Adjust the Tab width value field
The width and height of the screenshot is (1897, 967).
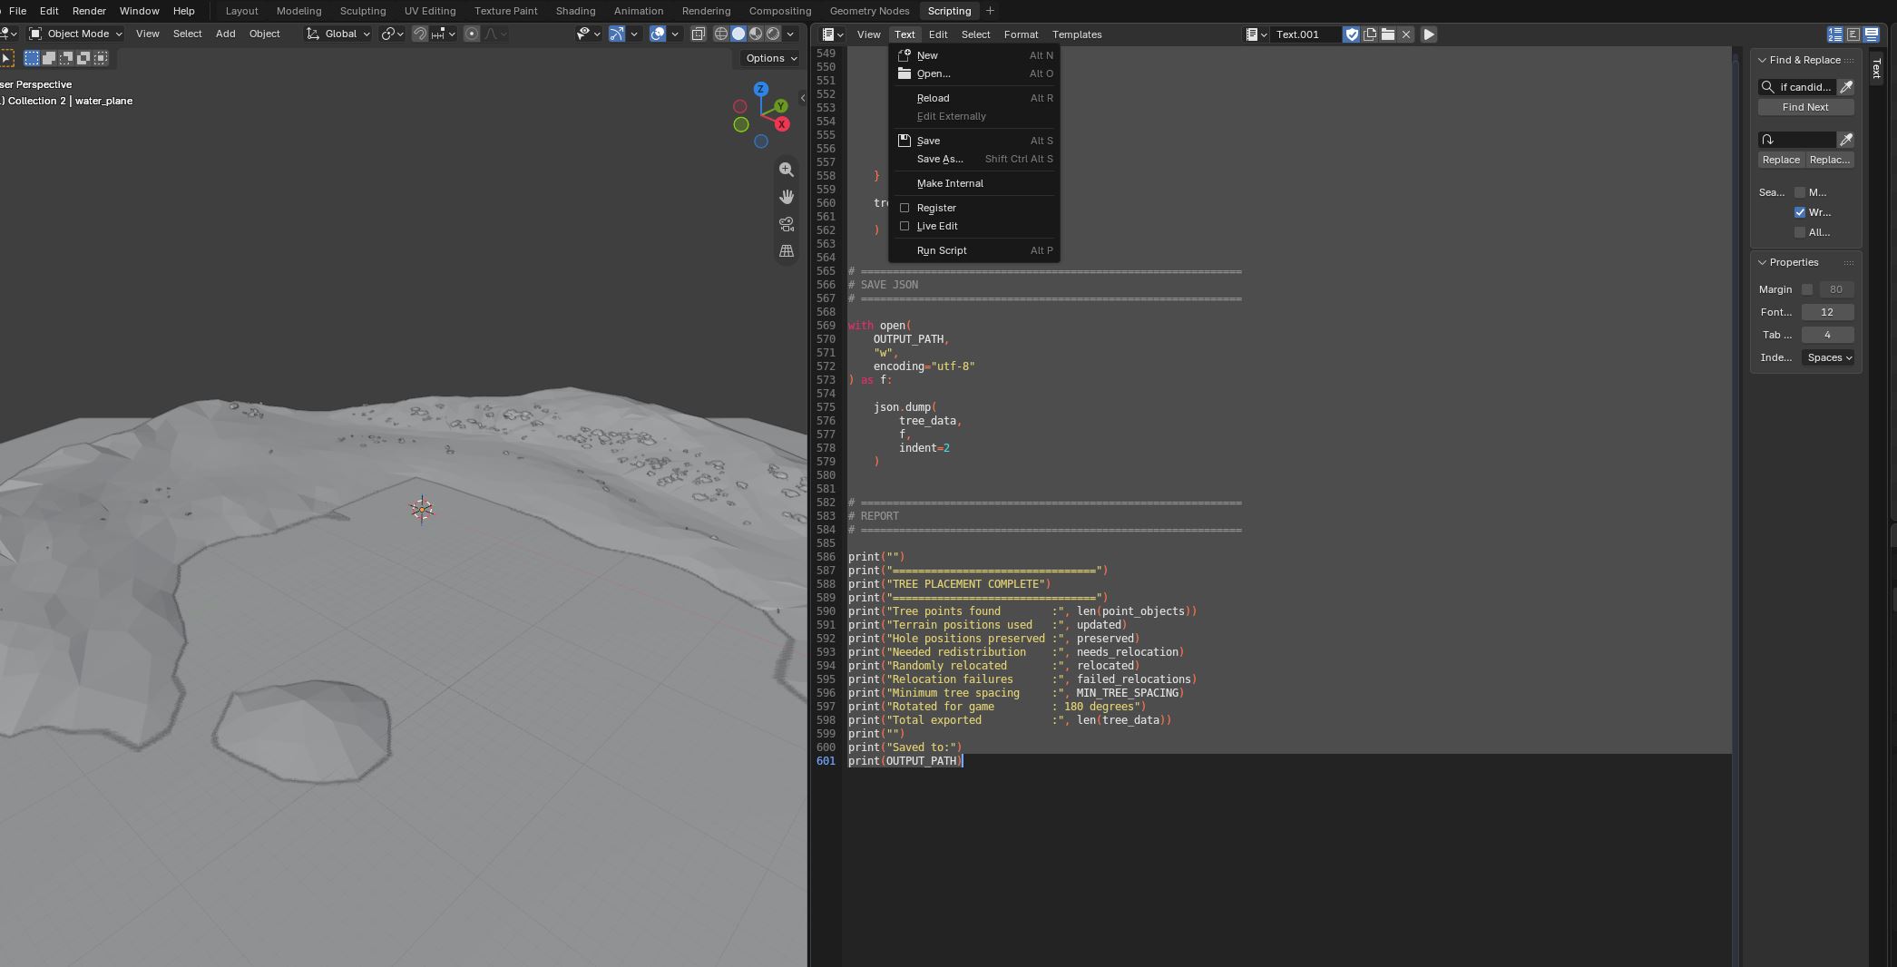click(1827, 335)
